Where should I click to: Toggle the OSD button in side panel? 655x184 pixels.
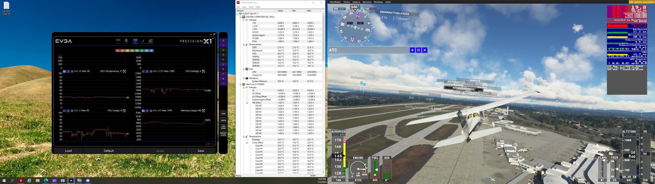point(223,113)
